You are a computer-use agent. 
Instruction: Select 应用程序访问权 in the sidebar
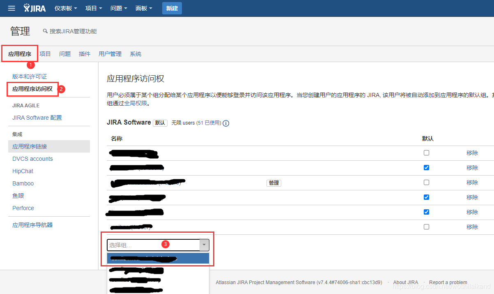point(32,89)
